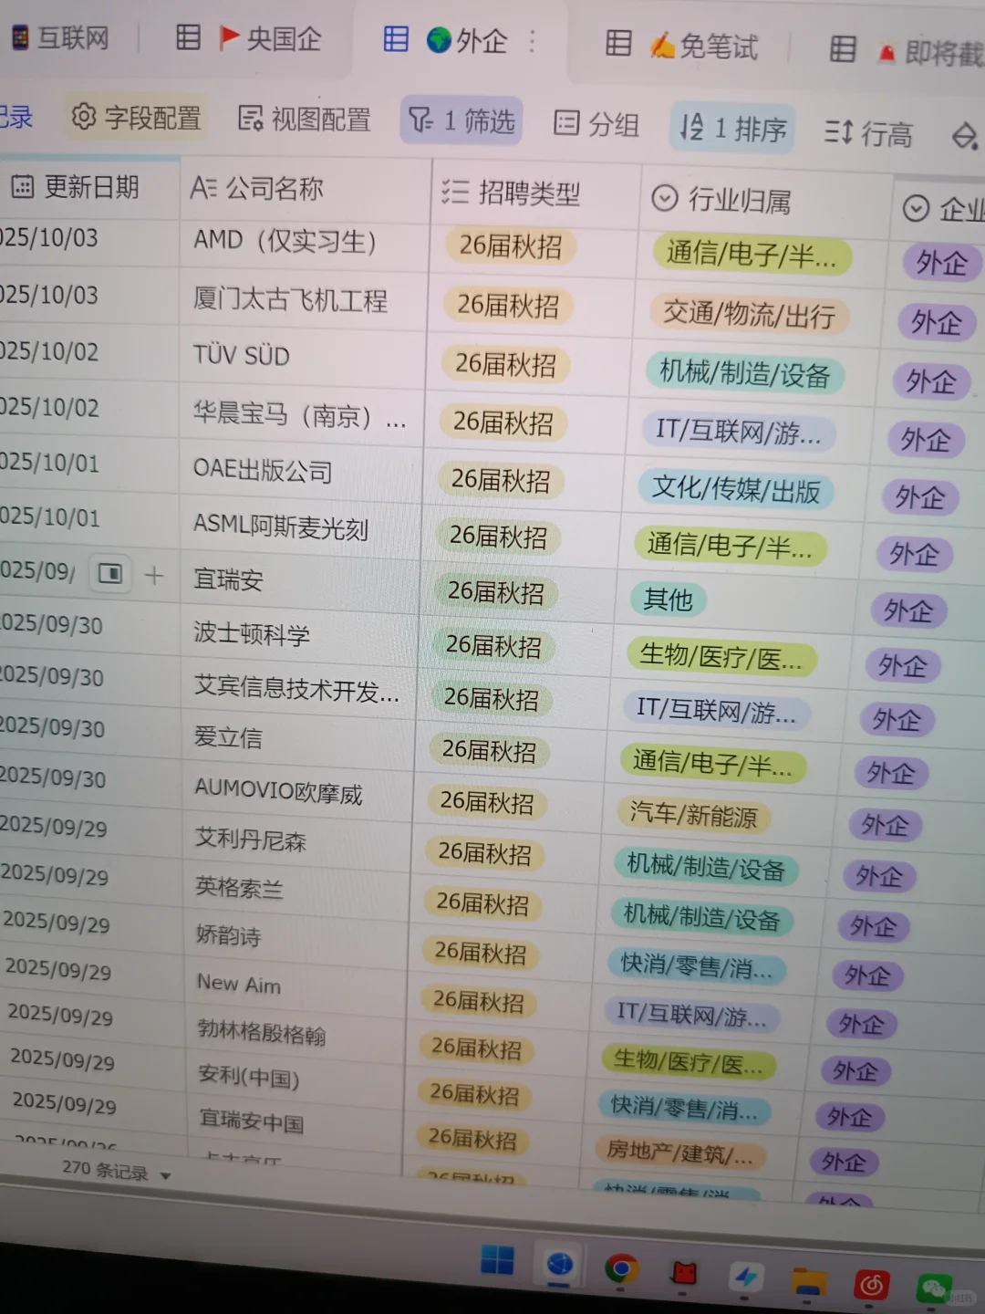The height and width of the screenshot is (1314, 985).
Task: Open the blue lightning taskbar app
Action: 746,1277
